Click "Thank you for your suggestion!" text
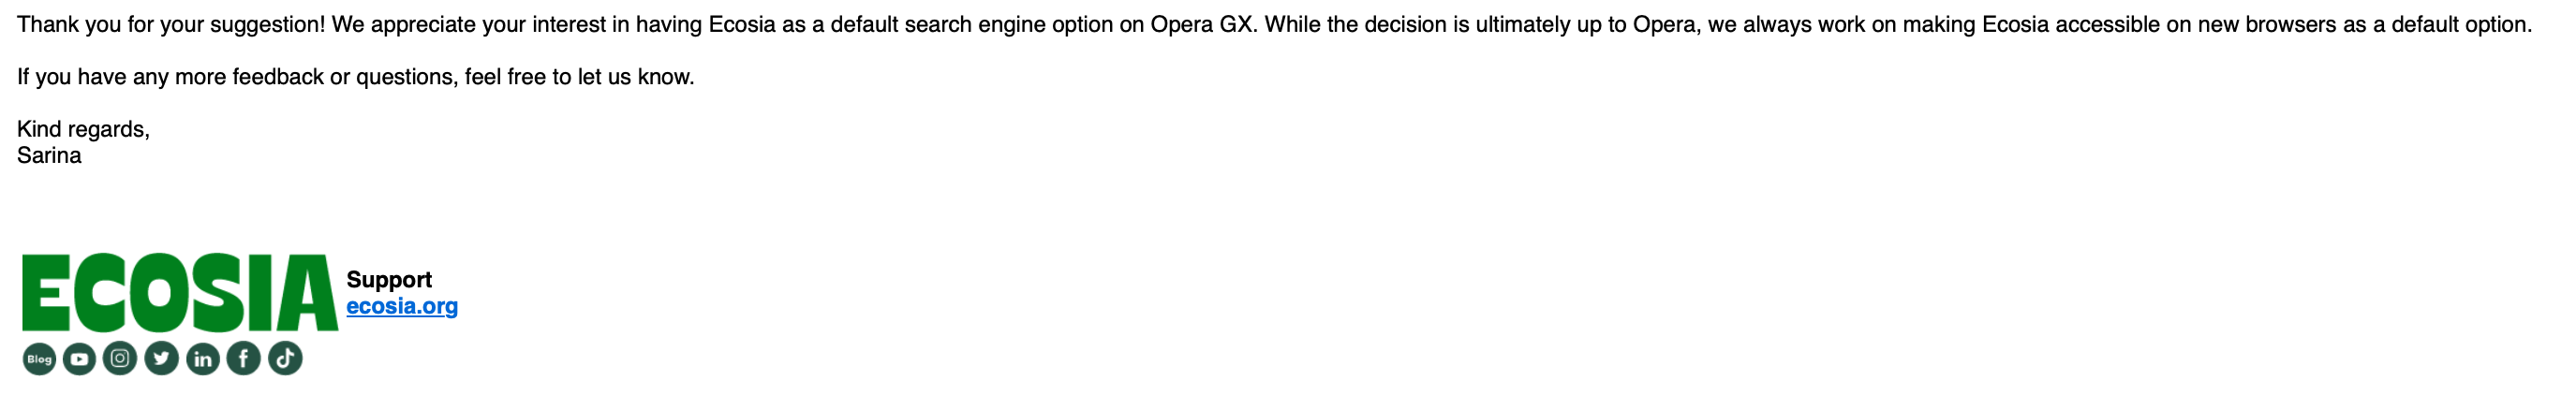The width and height of the screenshot is (2576, 395). 171,25
